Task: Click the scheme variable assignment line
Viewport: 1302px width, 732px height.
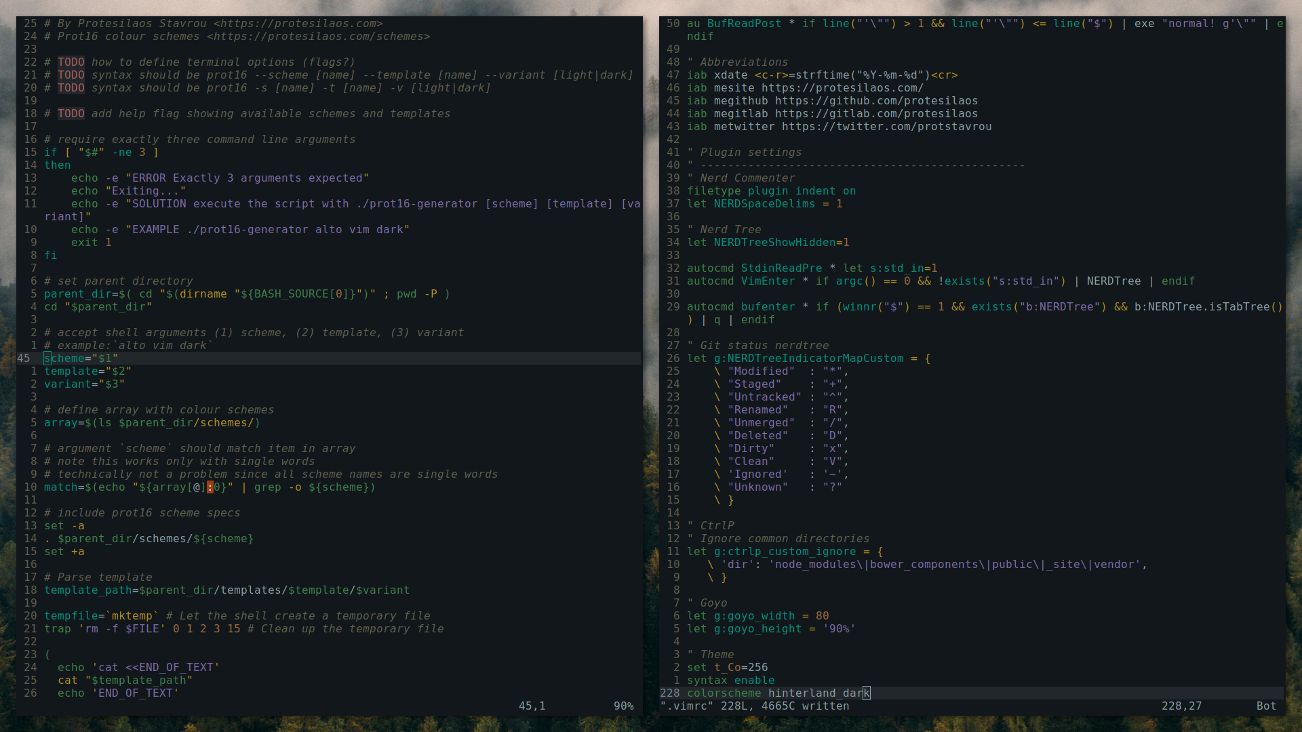Action: [81, 357]
